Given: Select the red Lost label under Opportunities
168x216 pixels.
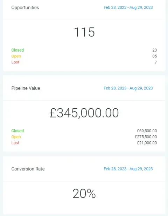Looking at the screenshot, I should point(15,62).
